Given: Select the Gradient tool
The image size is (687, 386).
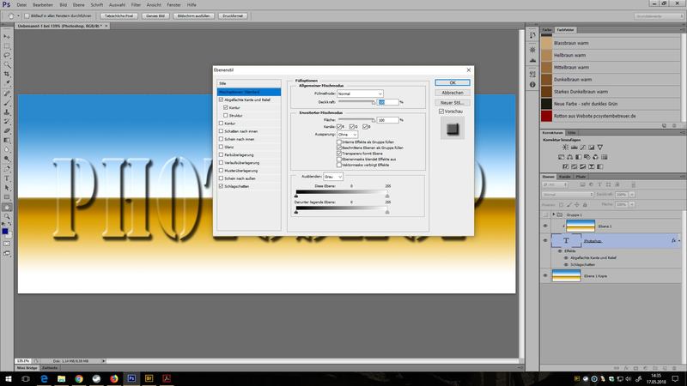Looking at the screenshot, I should (x=7, y=141).
